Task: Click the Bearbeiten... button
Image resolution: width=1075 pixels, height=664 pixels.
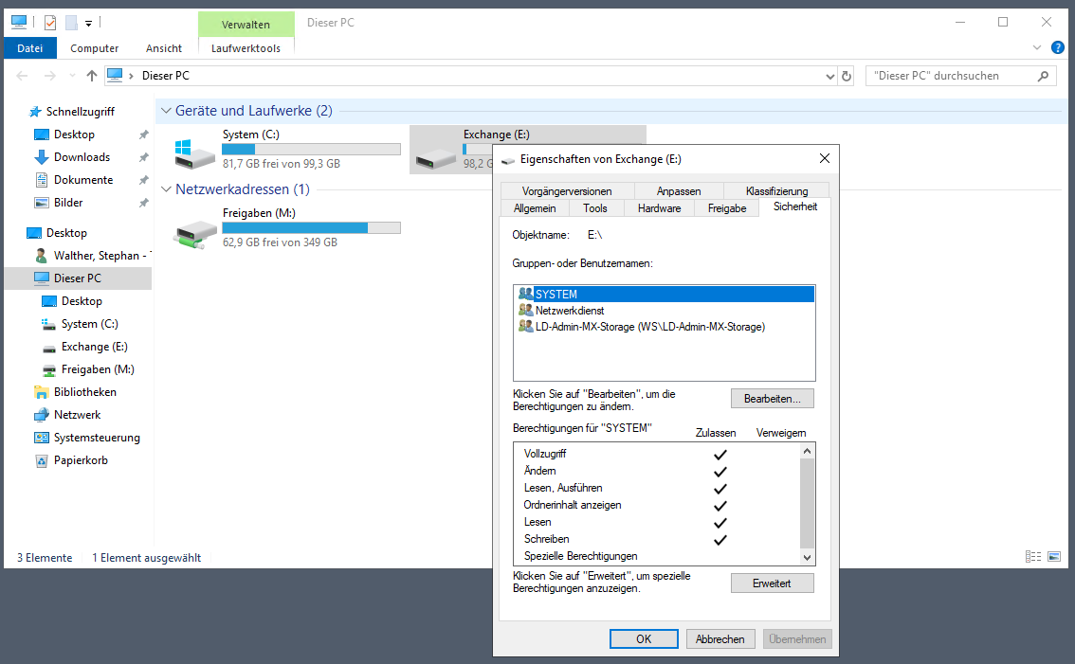Action: point(772,399)
